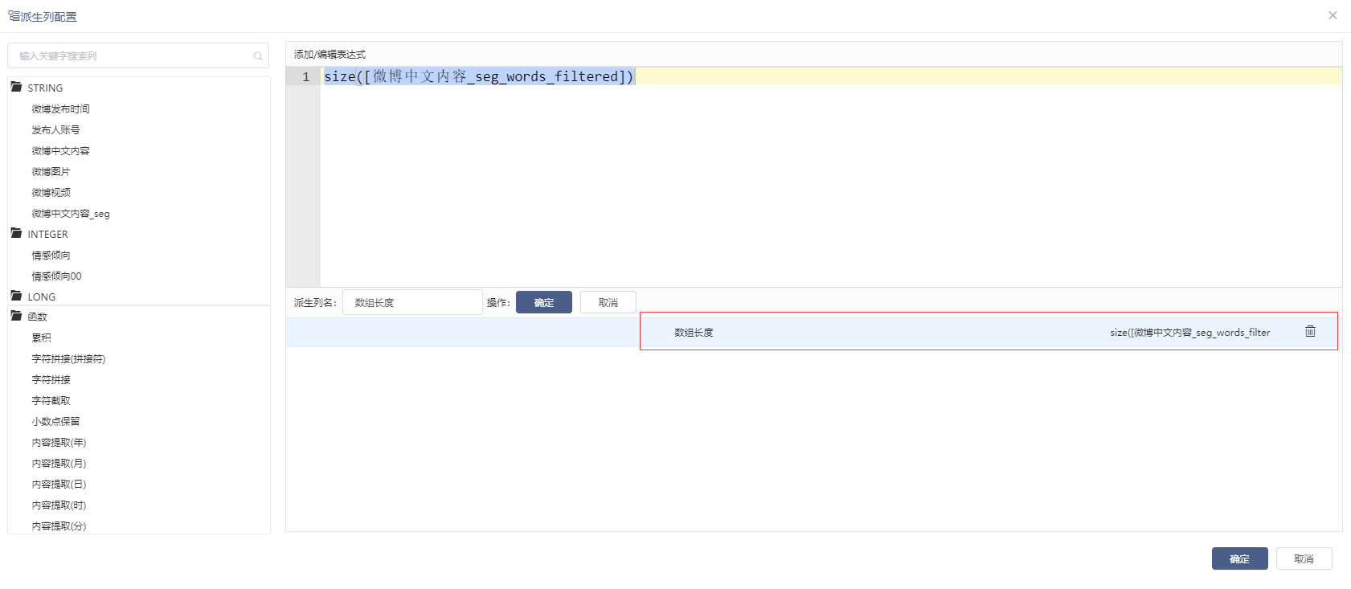The width and height of the screenshot is (1351, 589).
Task: Click the 派生列名 input field
Action: [x=412, y=302]
